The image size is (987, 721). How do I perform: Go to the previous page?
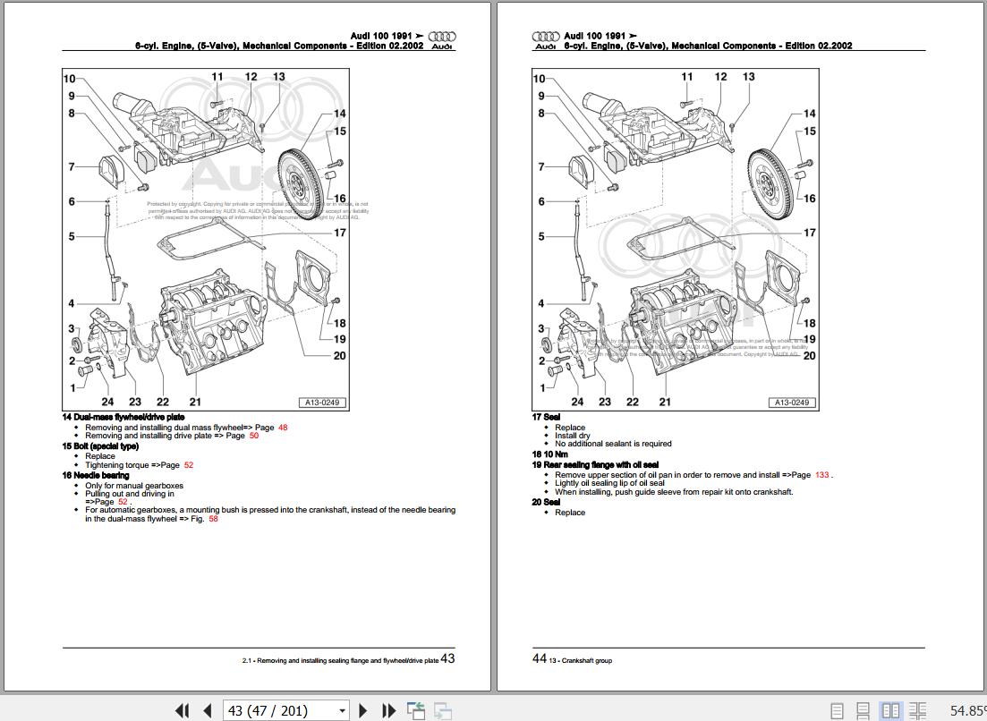[207, 710]
